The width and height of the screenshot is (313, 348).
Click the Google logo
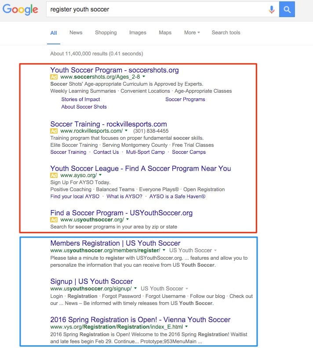(x=20, y=10)
